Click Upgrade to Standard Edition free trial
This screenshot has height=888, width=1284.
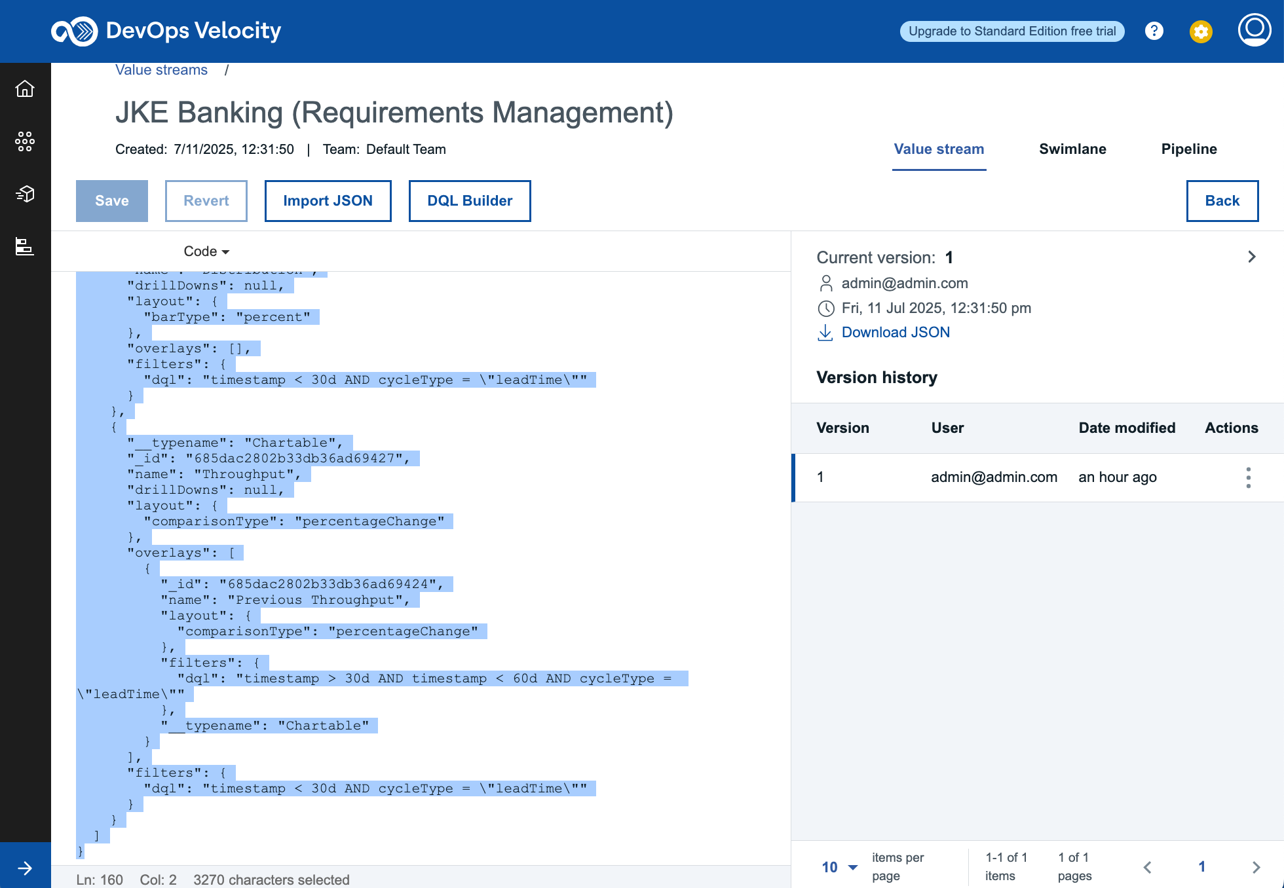coord(1012,31)
